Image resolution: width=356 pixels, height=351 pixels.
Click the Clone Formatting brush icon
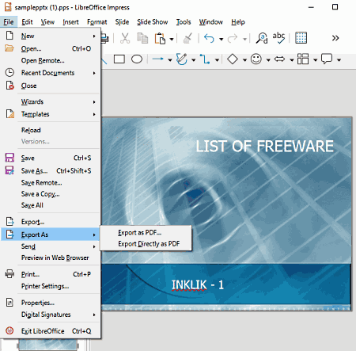(x=187, y=38)
